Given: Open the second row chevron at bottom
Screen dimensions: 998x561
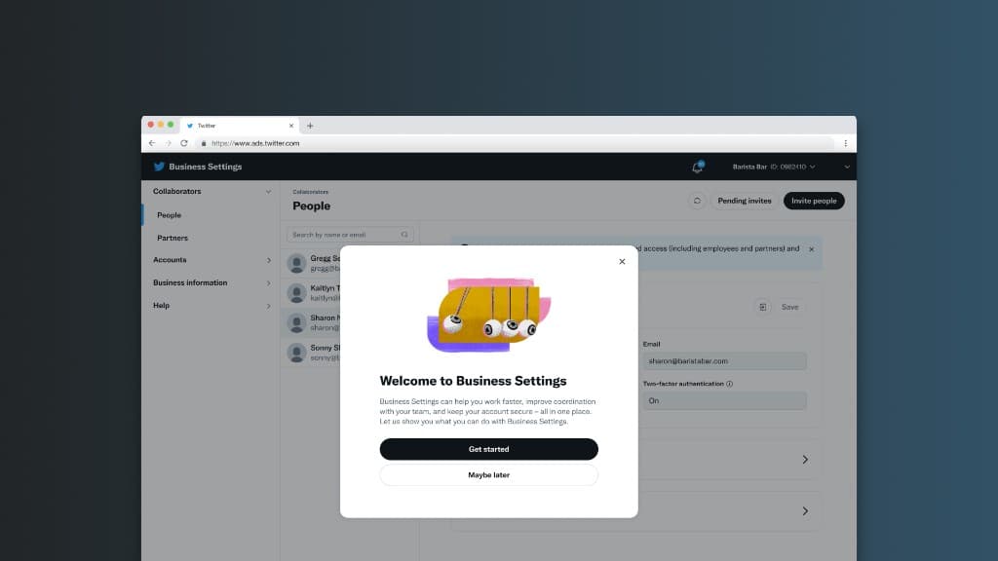Looking at the screenshot, I should 805,511.
